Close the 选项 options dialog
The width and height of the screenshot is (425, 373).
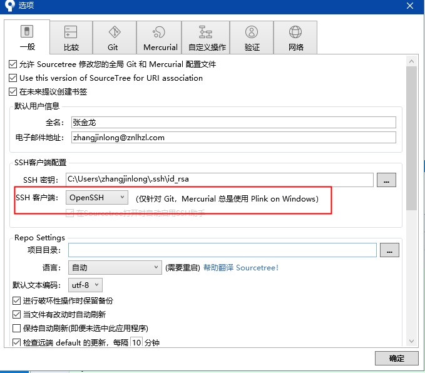click(x=410, y=6)
